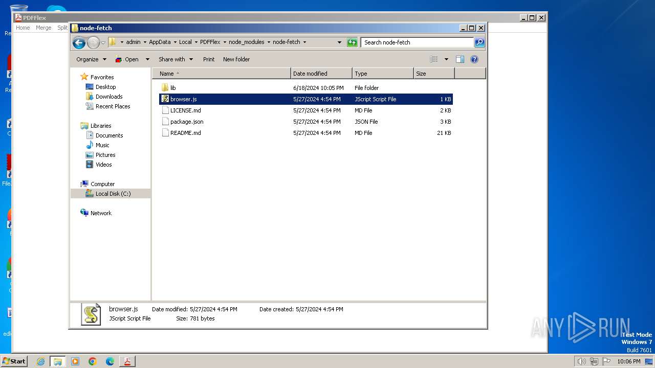Navigate to node_modules breadcrumb folder

(246, 42)
